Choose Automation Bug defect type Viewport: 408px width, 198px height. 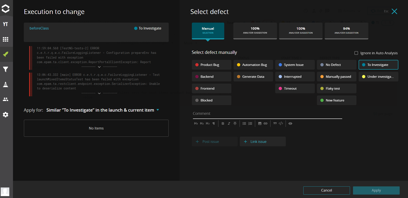click(x=253, y=65)
